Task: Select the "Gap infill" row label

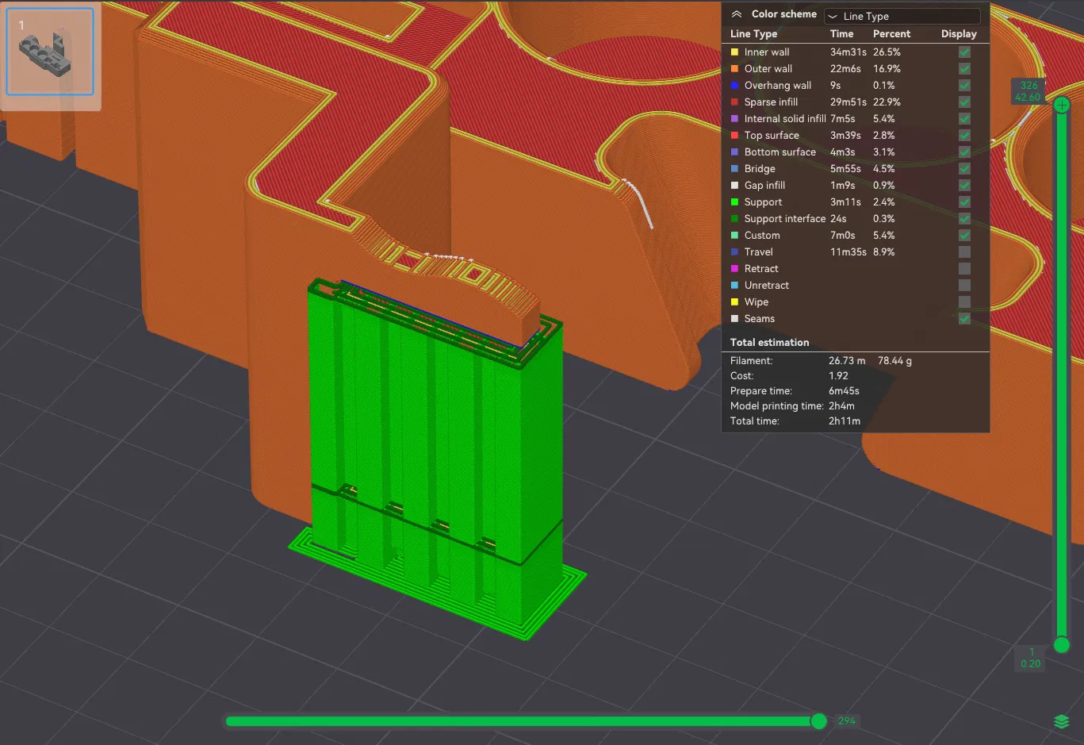Action: click(x=764, y=186)
